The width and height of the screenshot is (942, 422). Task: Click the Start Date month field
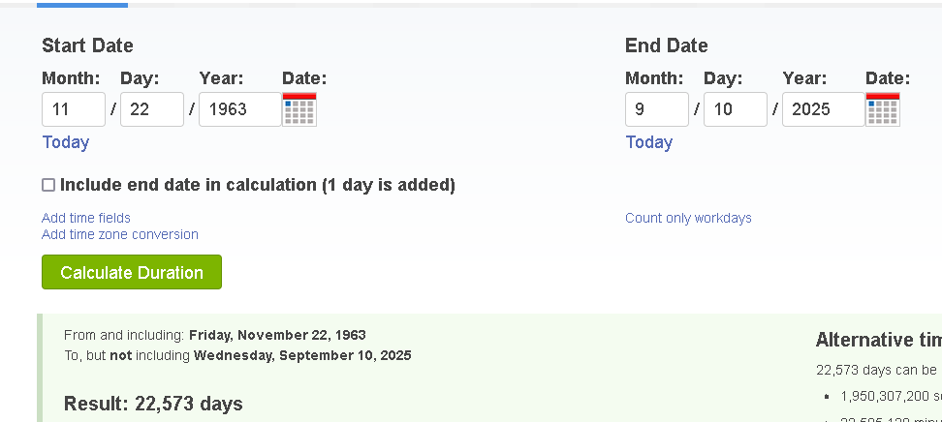tap(74, 109)
